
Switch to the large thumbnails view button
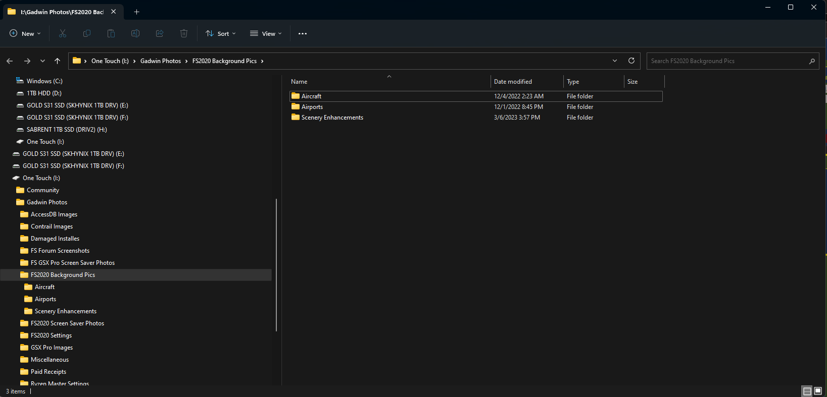tap(818, 391)
